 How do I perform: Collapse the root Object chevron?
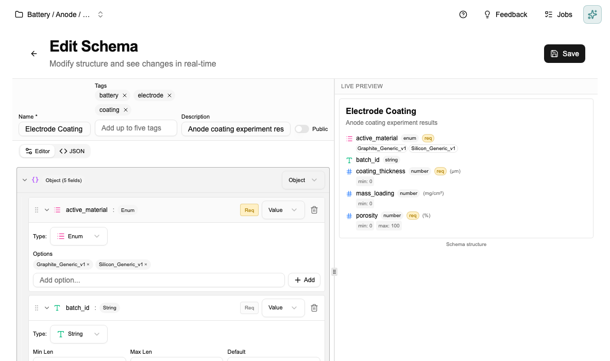coord(25,180)
